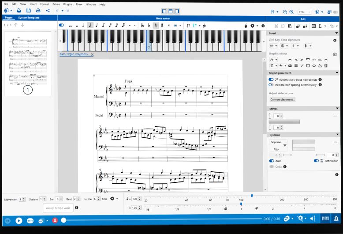
Task: Click the red metronome icon in playback bar
Action: tap(55, 220)
